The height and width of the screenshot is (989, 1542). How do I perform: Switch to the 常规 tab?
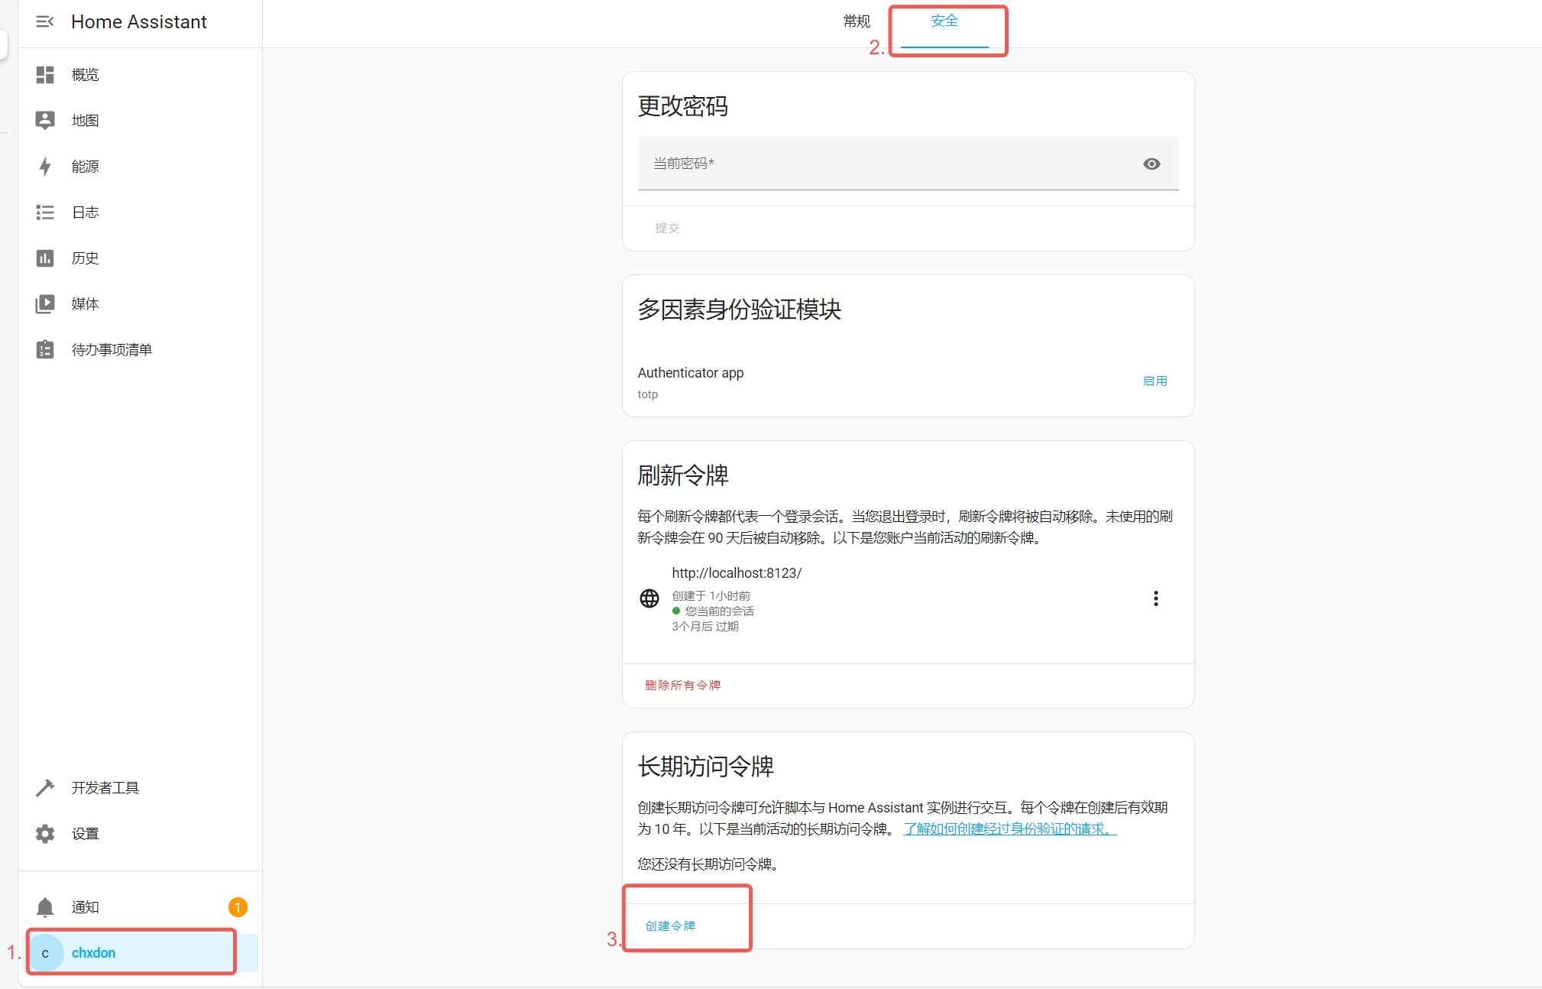point(857,22)
